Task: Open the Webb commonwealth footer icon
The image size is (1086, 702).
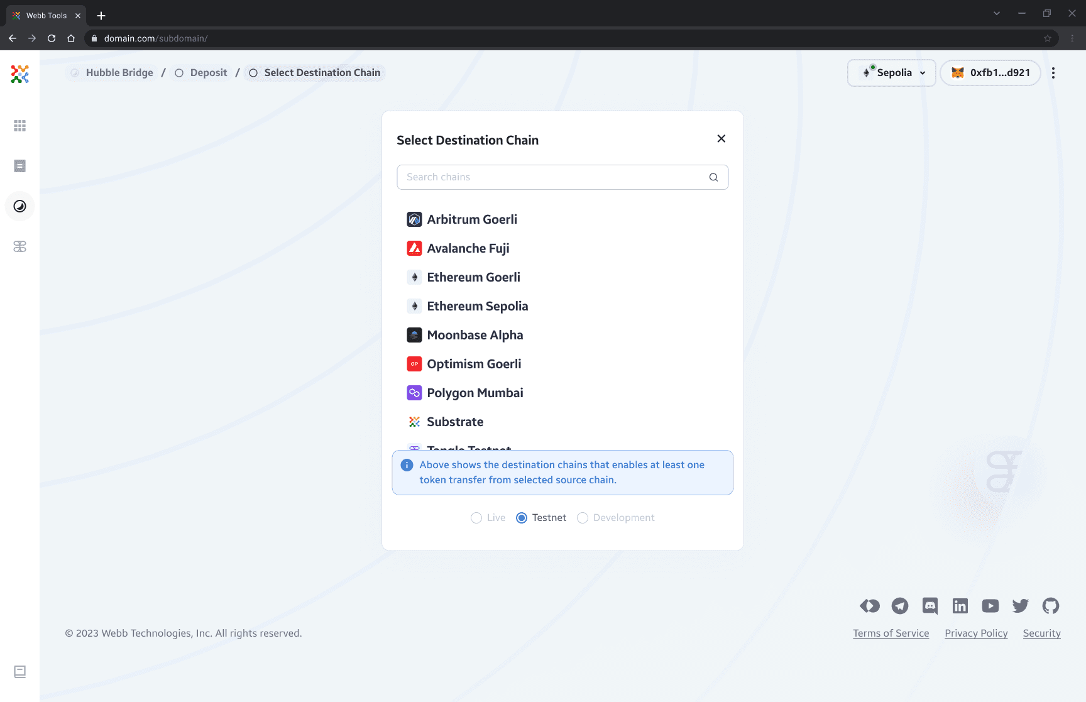Action: click(870, 606)
